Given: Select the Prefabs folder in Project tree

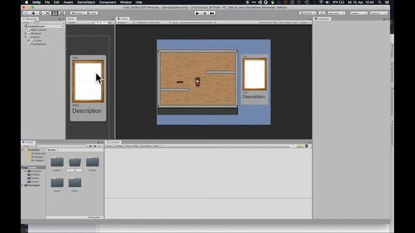Looking at the screenshot, I should tap(36, 175).
